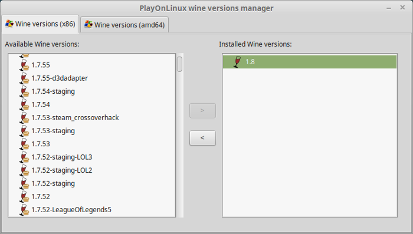Click the available versions scrollbar thumb

click(x=179, y=64)
